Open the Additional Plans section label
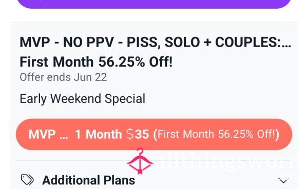Screen dimensions: 308x189 tap(89, 180)
